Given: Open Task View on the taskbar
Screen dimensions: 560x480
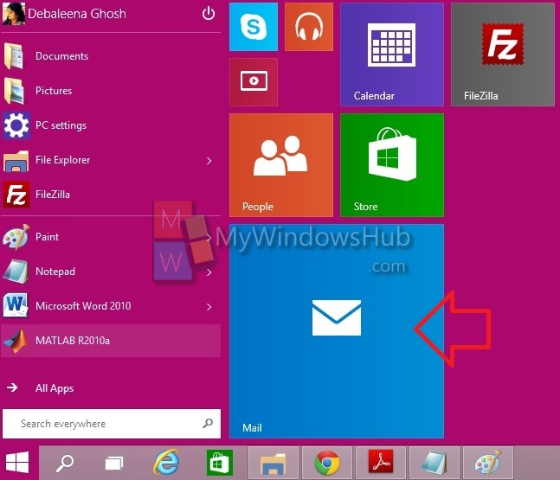Looking at the screenshot, I should (x=114, y=464).
